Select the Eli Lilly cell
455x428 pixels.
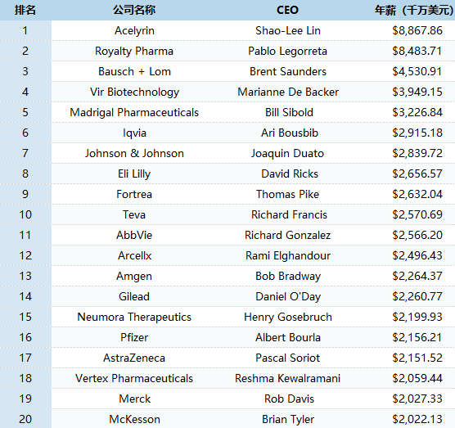click(x=134, y=174)
